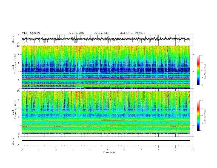Click time axis tick label "7"
The width and height of the screenshot is (217, 168).
(x=141, y=150)
